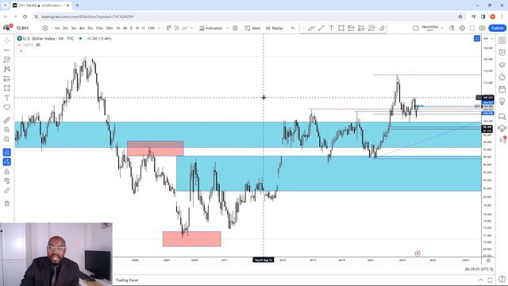Click U.S. Dollar Index symbol title
Viewport: 508px width, 286px height.
click(48, 38)
